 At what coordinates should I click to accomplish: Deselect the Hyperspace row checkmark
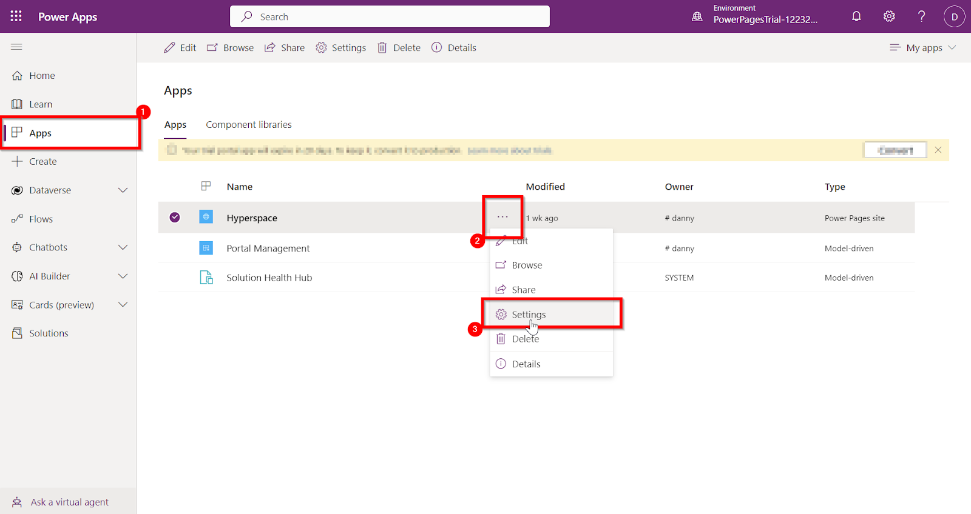(175, 217)
